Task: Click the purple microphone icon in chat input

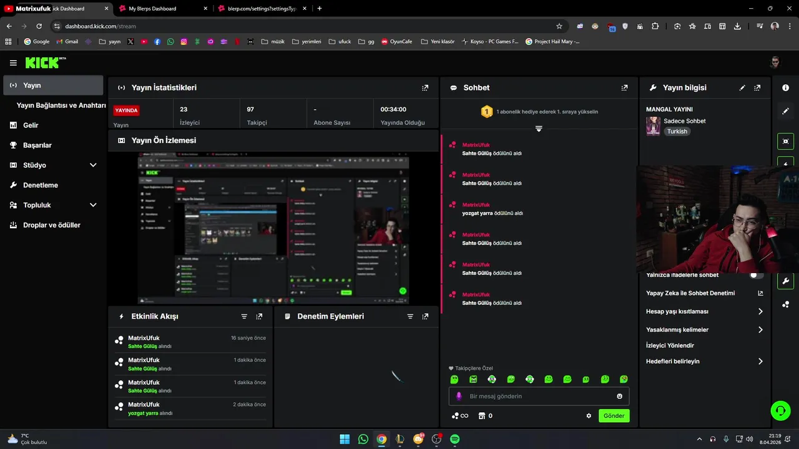Action: 459,396
